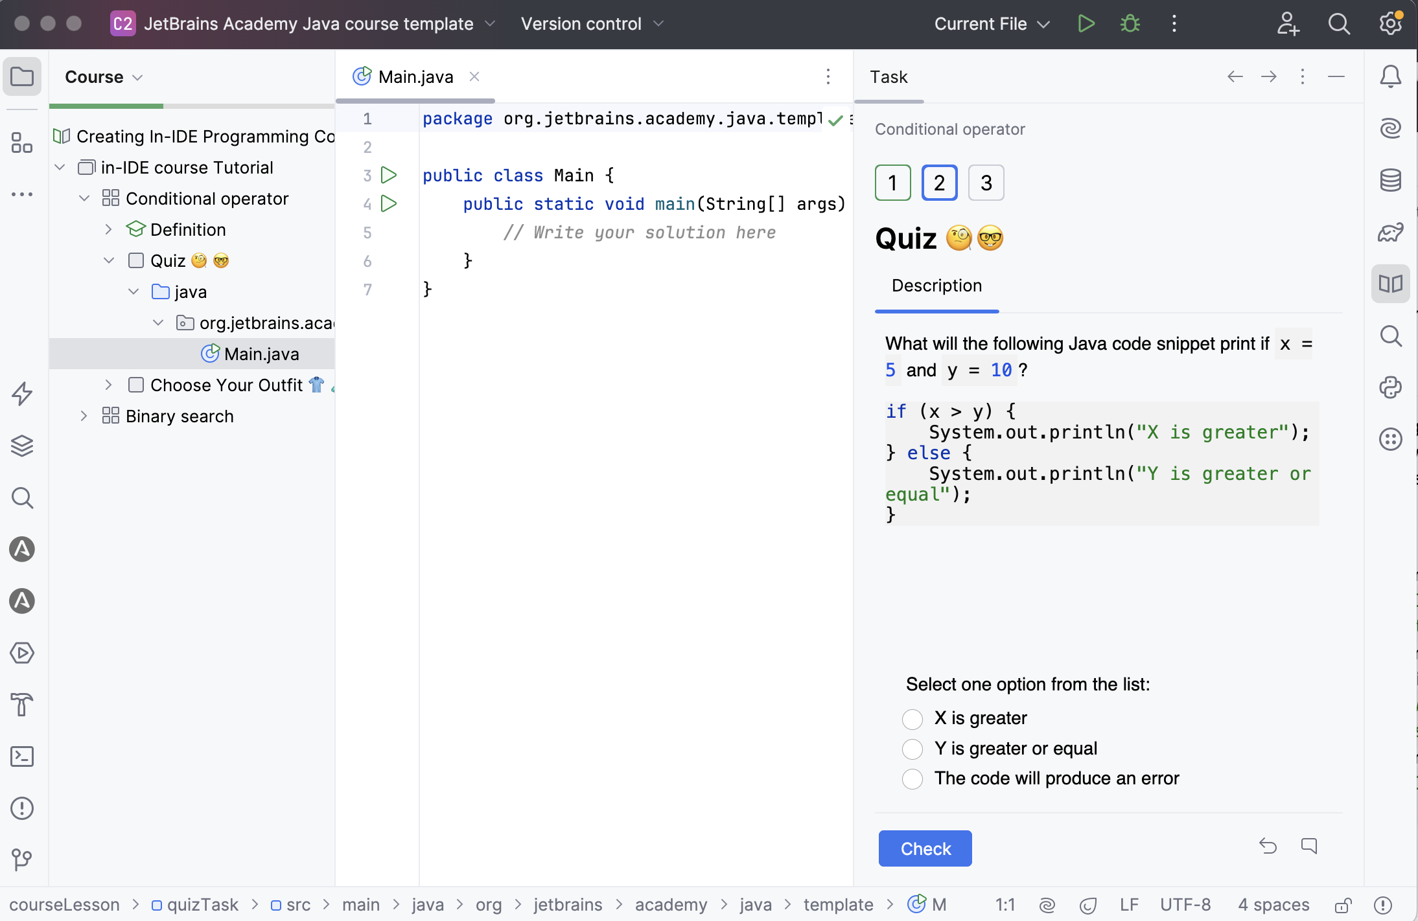Expand the Choose Your Outfit node

coord(109,385)
